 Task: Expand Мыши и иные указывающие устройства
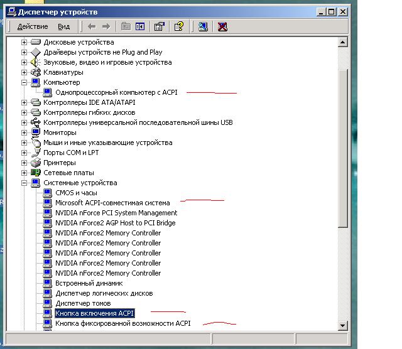click(24, 142)
